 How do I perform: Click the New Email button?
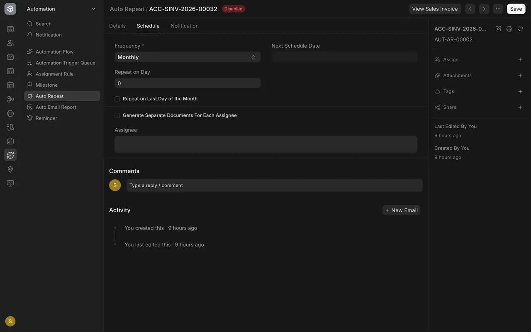click(401, 210)
